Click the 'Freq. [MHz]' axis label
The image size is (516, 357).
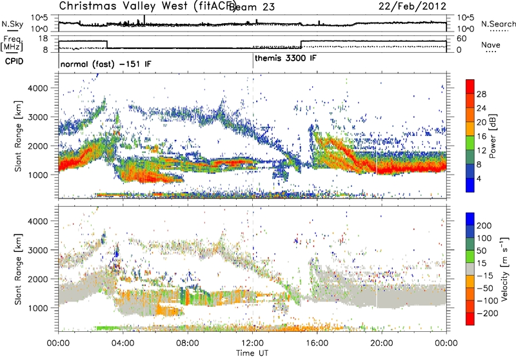12,44
